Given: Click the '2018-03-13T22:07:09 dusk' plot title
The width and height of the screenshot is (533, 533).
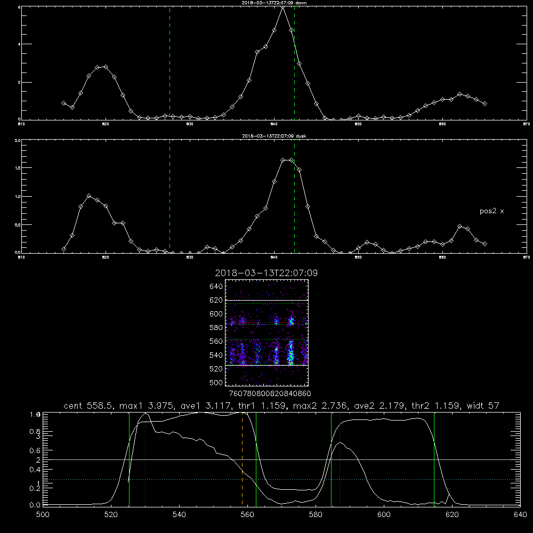Looking at the screenshot, I should (274, 136).
